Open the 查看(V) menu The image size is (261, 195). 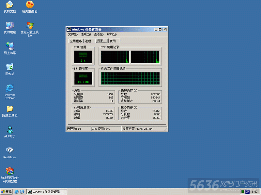pyautogui.click(x=99, y=34)
